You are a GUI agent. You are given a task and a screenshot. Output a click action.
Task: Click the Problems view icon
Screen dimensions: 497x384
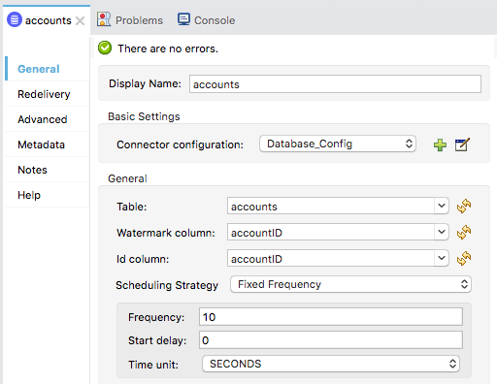point(104,19)
